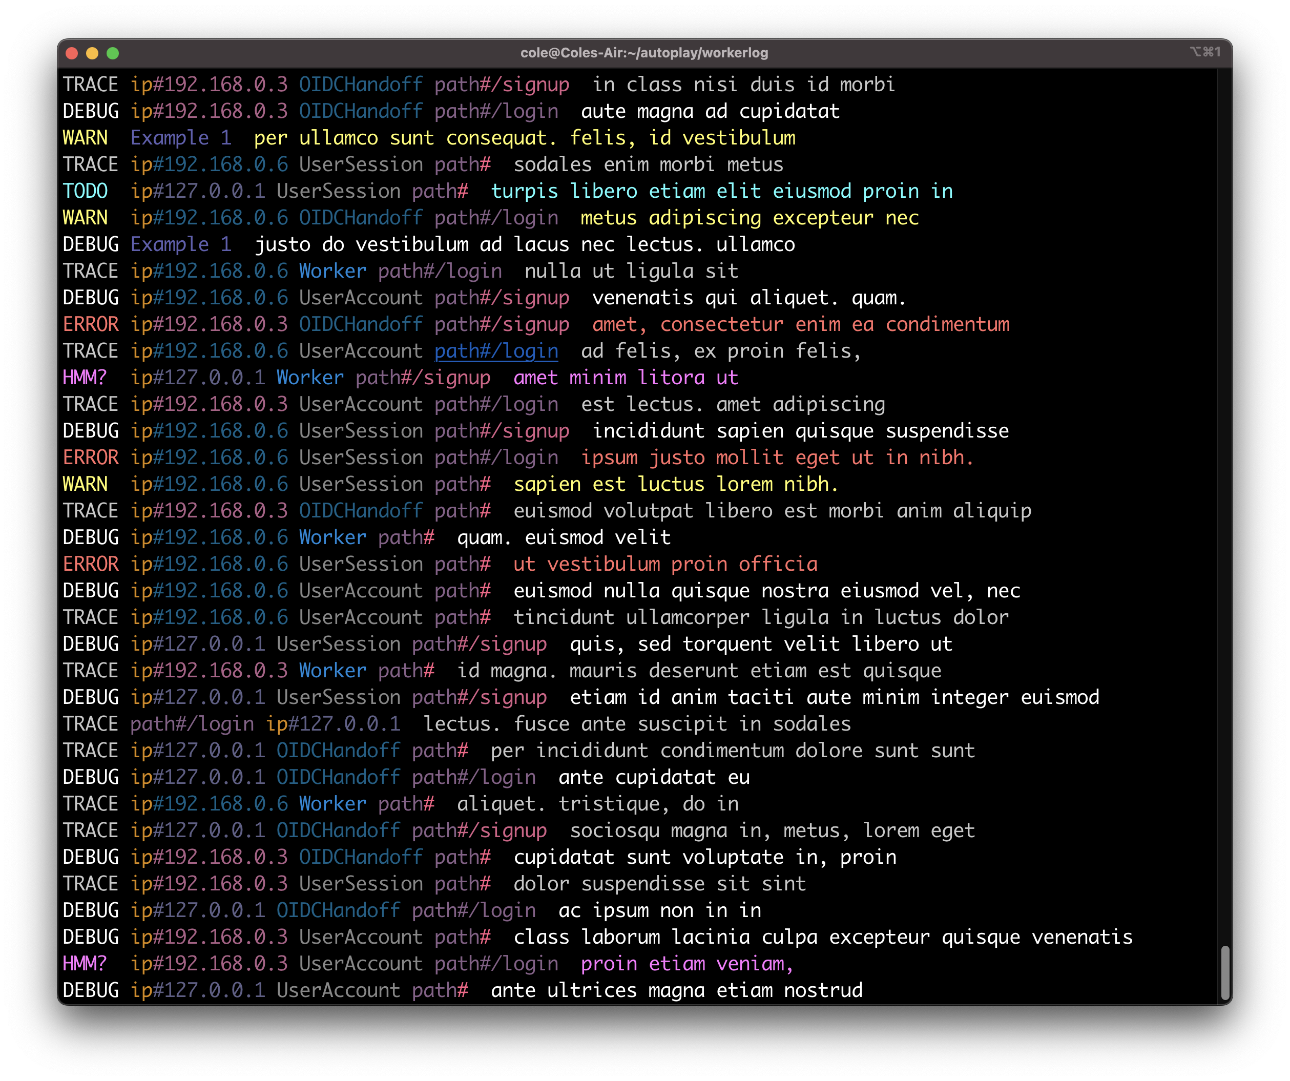Click 'sapien est luctus lorem nibh.' warning

click(x=676, y=485)
